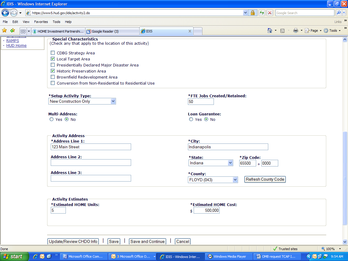Expand the Home button dropdown arrow
Image resolution: width=348 pixels, height=261 pixels.
[275, 31]
